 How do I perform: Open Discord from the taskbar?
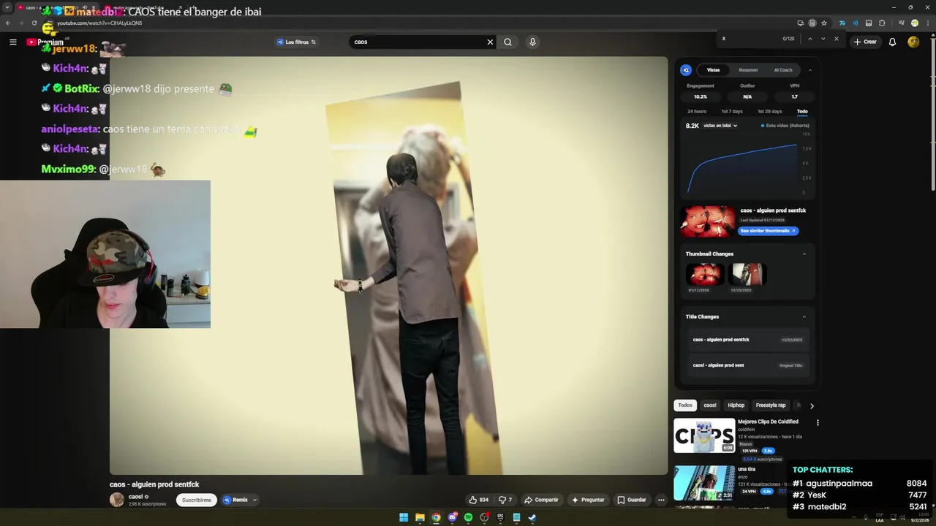[452, 517]
